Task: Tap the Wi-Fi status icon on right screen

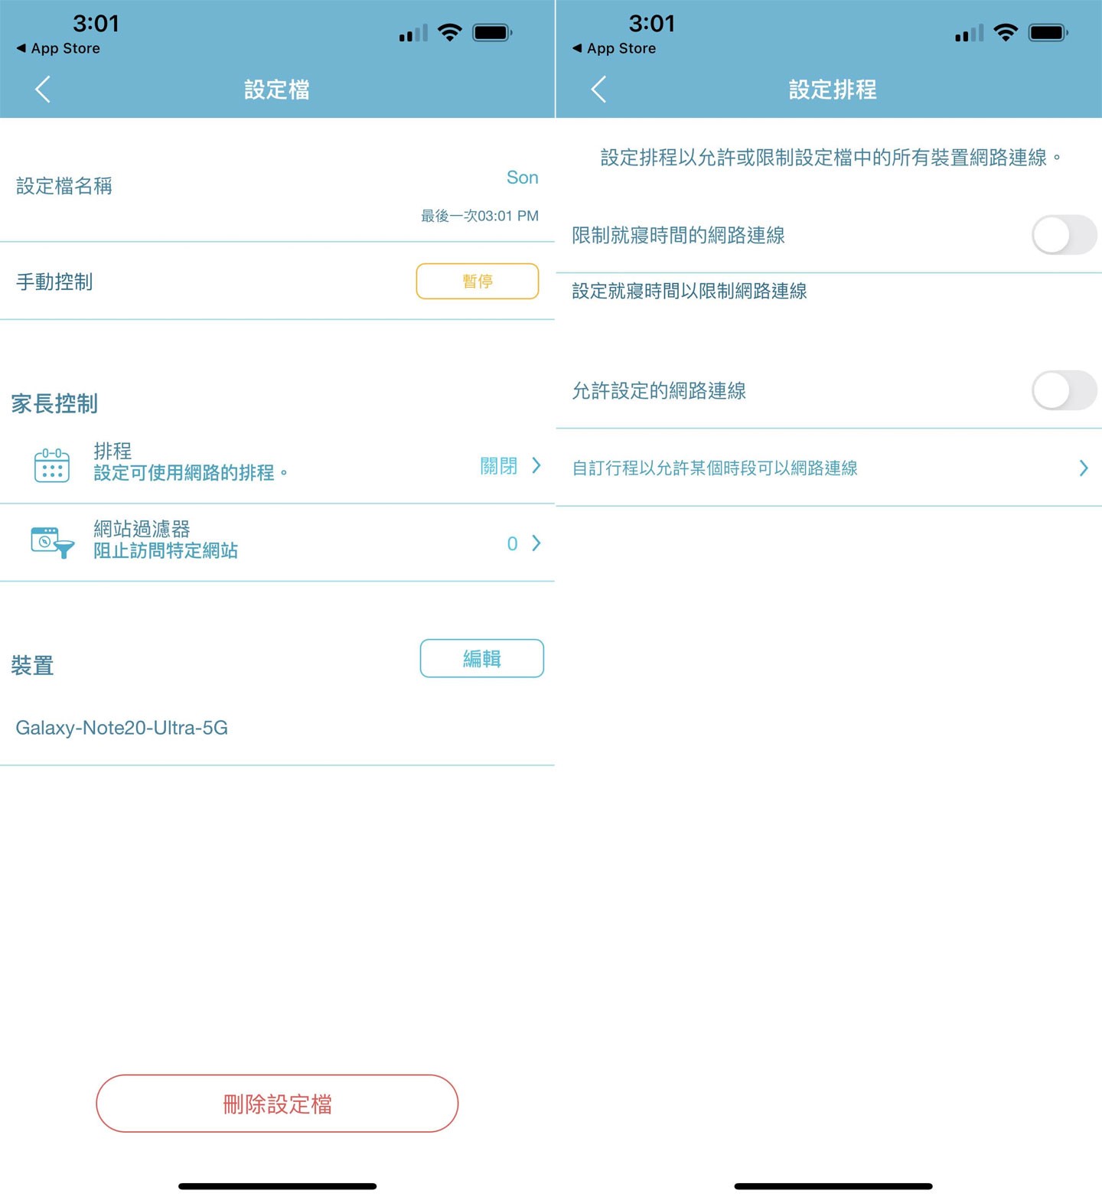Action: point(1006,32)
